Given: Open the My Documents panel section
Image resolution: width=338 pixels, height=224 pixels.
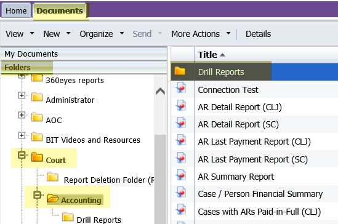Looking at the screenshot, I should (84, 54).
